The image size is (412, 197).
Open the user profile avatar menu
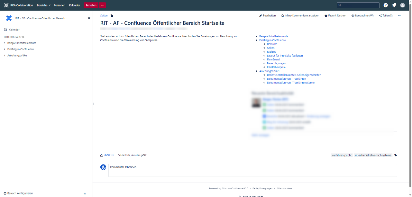(x=402, y=5)
